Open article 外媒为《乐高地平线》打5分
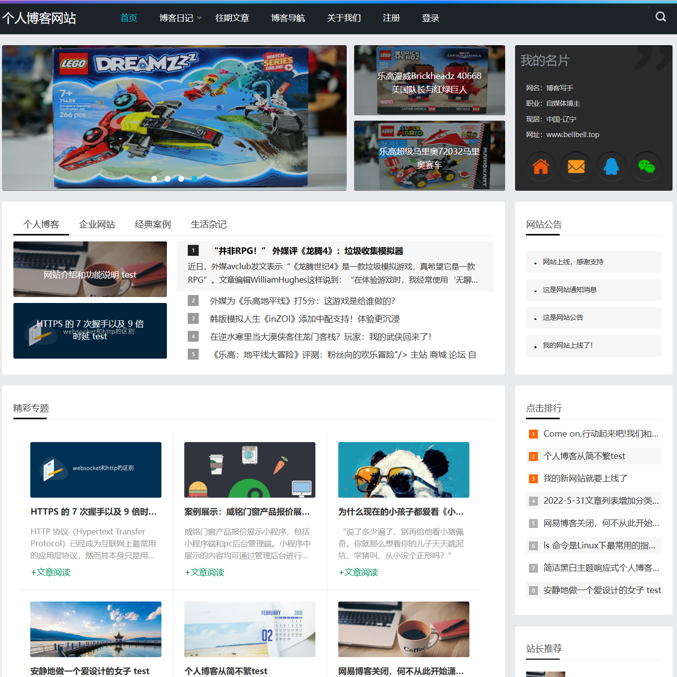 [302, 301]
